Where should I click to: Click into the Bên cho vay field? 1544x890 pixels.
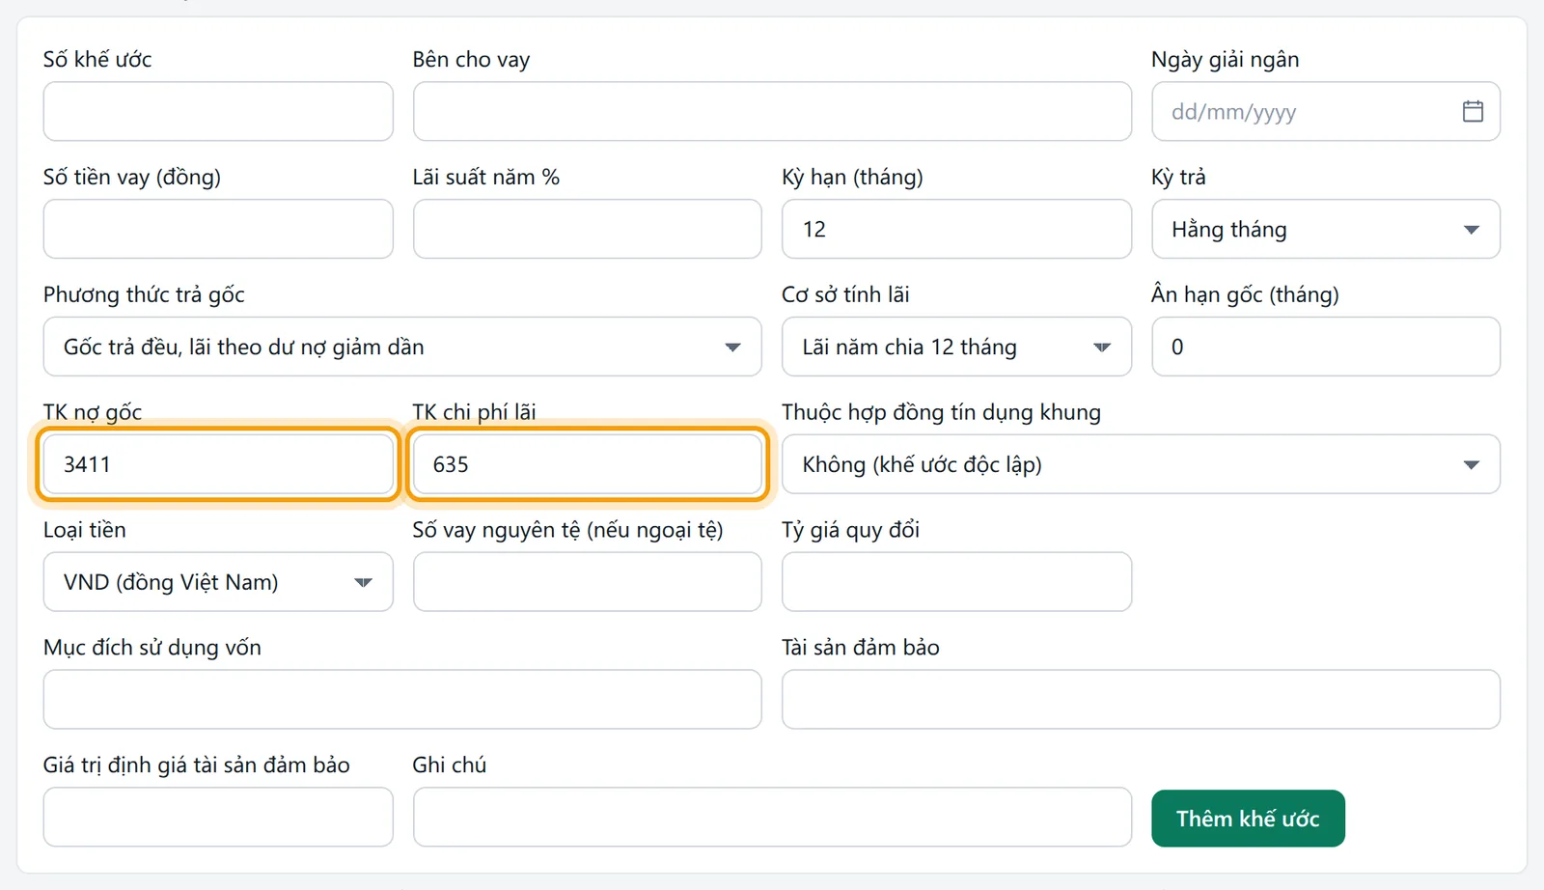[772, 111]
